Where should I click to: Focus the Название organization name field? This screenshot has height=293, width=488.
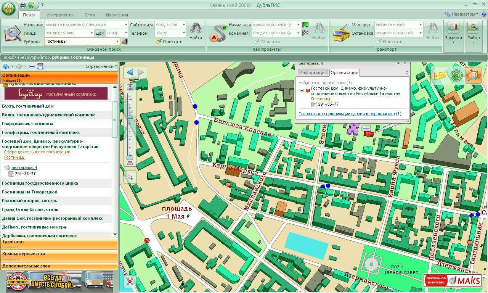tap(84, 24)
